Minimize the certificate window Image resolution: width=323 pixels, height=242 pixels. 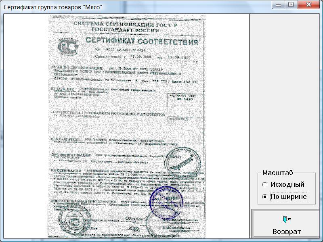pos(278,5)
